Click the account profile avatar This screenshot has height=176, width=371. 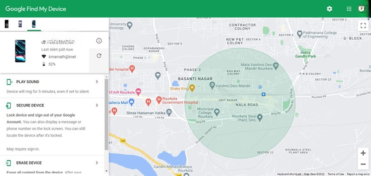(361, 9)
